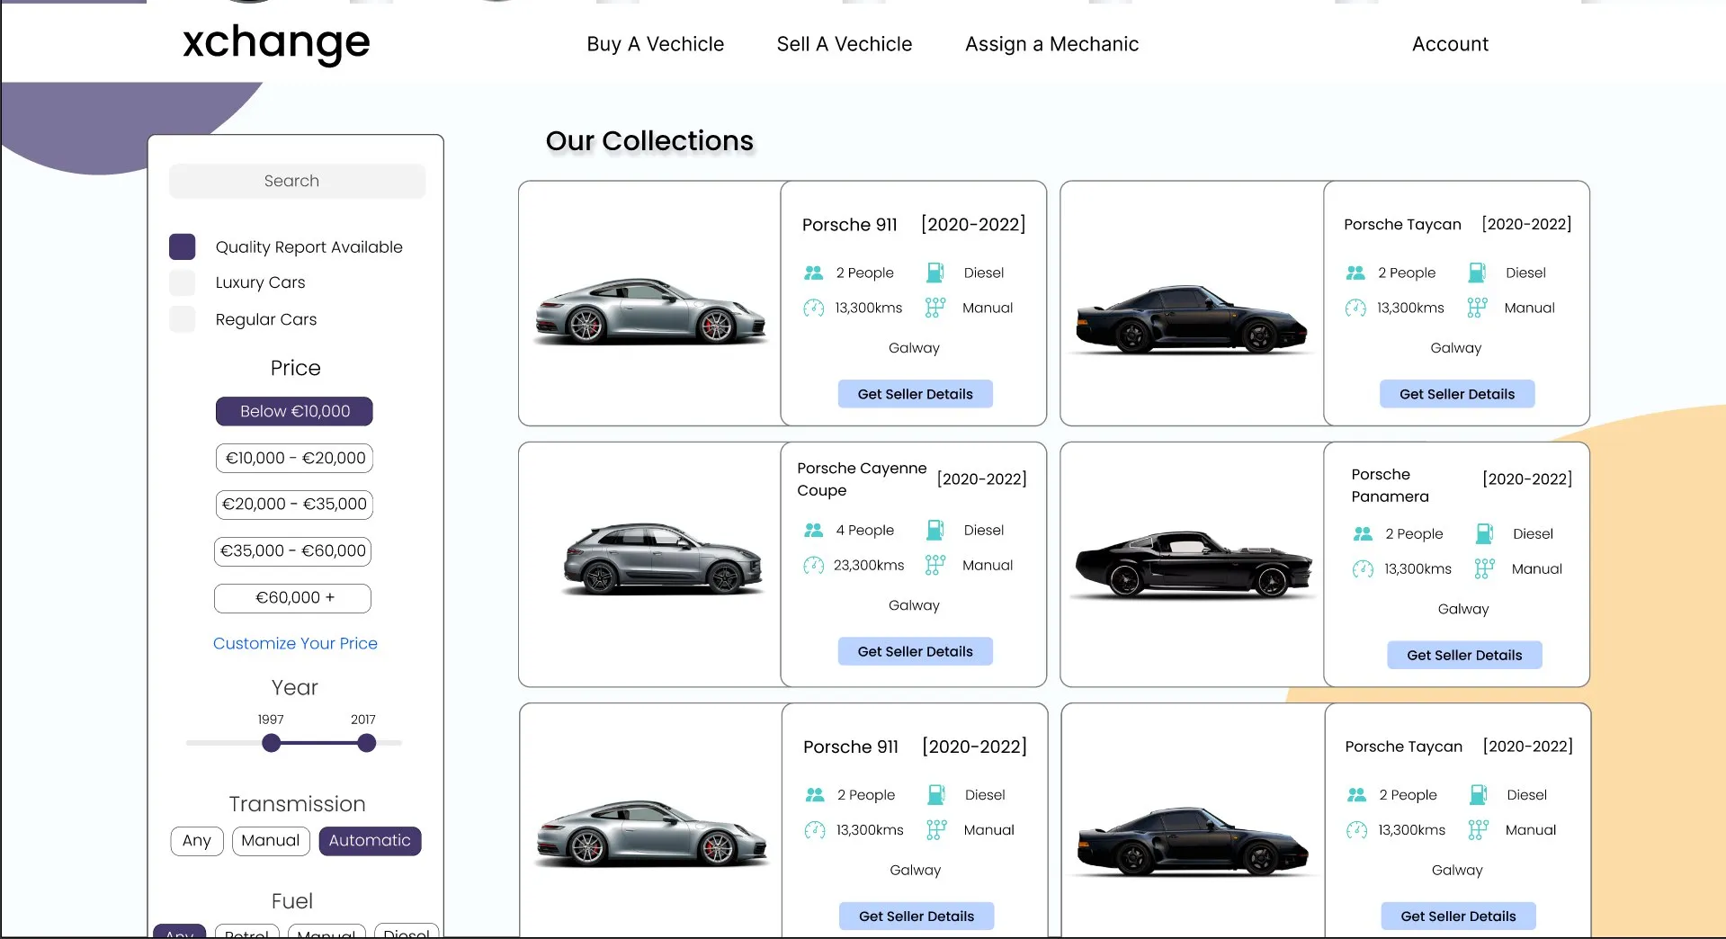Choose Automatic transmission filter
The width and height of the screenshot is (1726, 939).
pos(370,841)
